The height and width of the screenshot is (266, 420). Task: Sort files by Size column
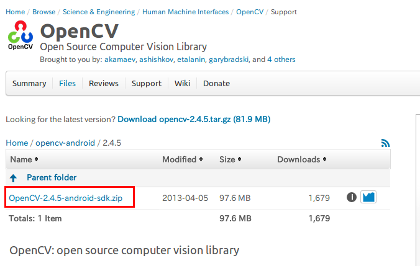pos(230,159)
